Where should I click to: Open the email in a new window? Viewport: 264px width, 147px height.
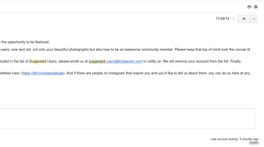(x=256, y=7)
